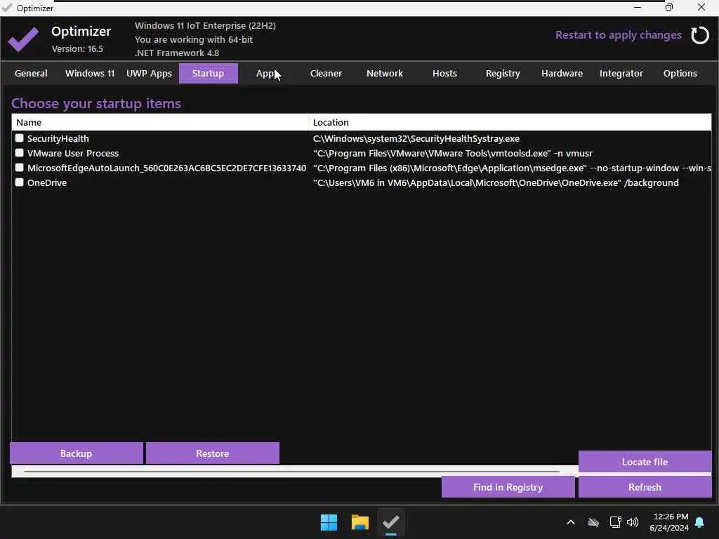Click Restart to apply changes link
This screenshot has width=719, height=539.
click(619, 35)
